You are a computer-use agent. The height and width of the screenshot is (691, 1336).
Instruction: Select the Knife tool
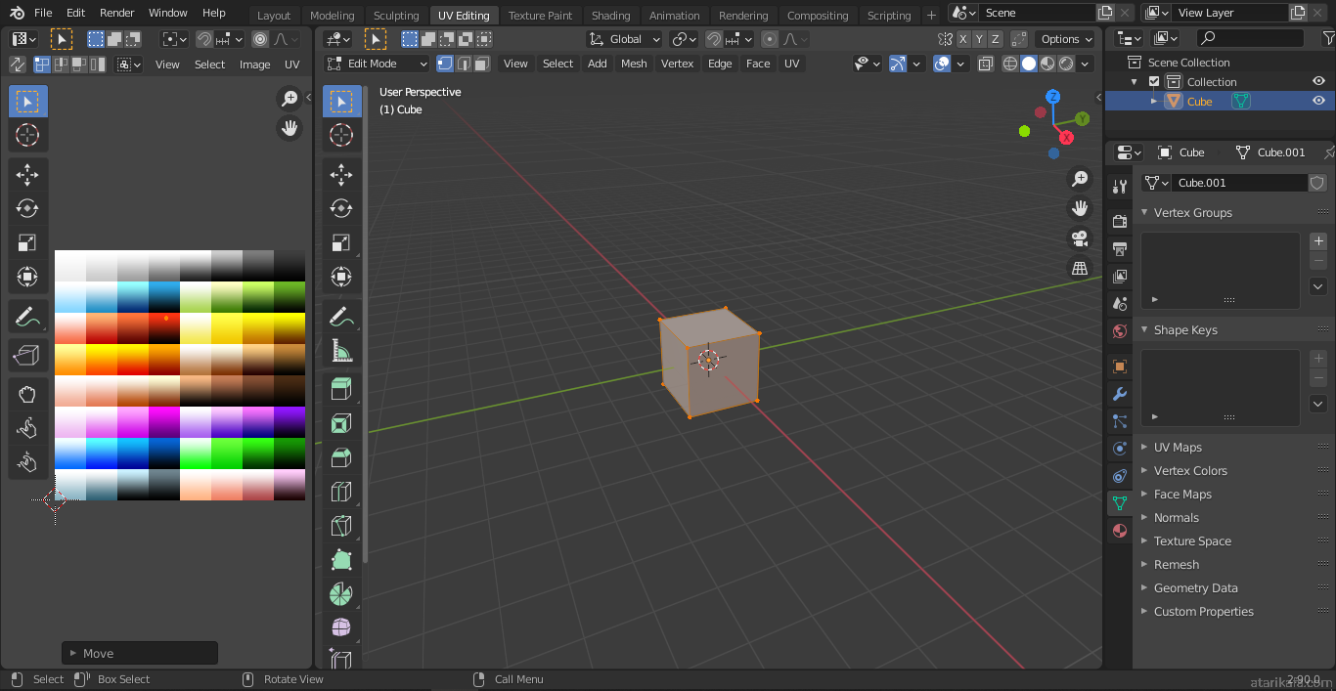341,527
